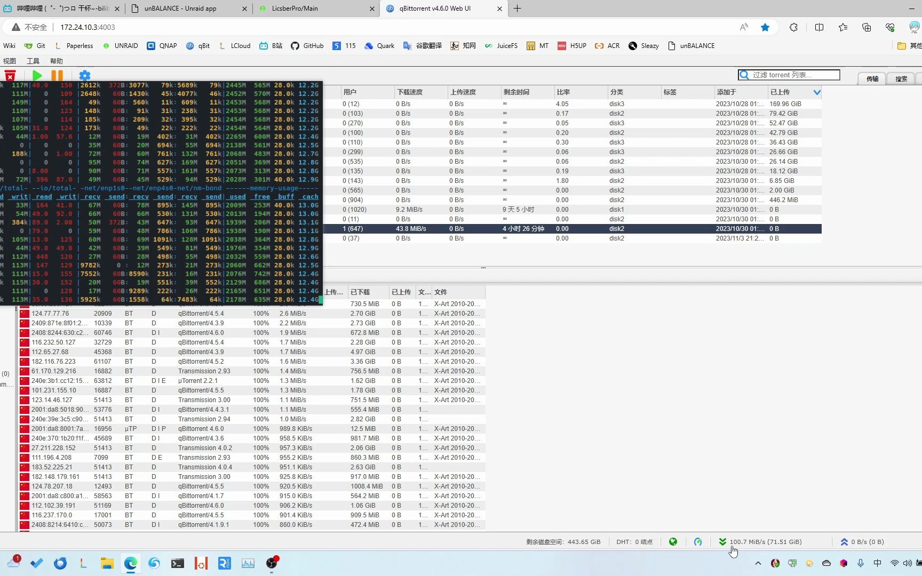922x576 pixels.
Task: Open the read aloud icon in the address bar
Action: pyautogui.click(x=744, y=27)
